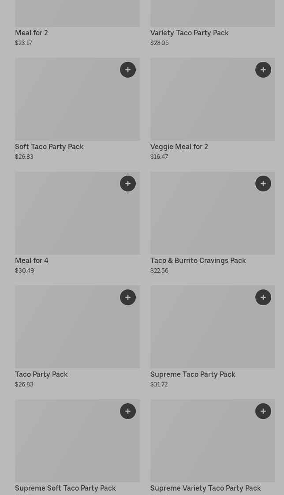This screenshot has width=284, height=495.
Task: Select the $22.56 price under Cravings Pack
Action: (x=159, y=271)
